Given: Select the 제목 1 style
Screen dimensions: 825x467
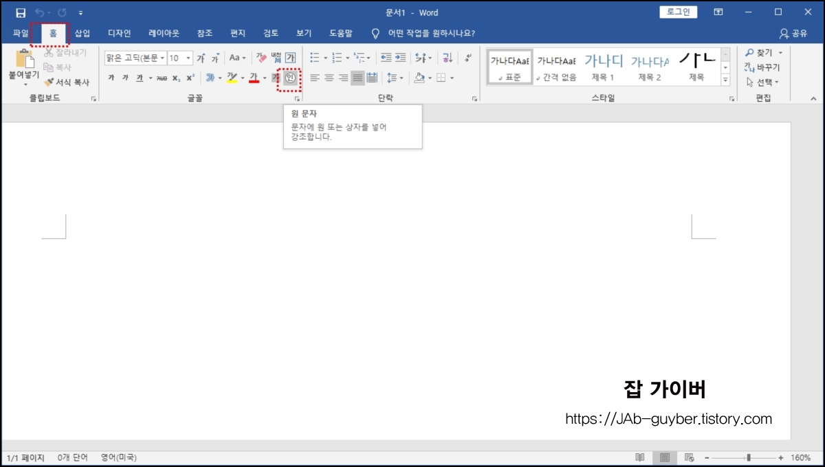Looking at the screenshot, I should (x=603, y=67).
